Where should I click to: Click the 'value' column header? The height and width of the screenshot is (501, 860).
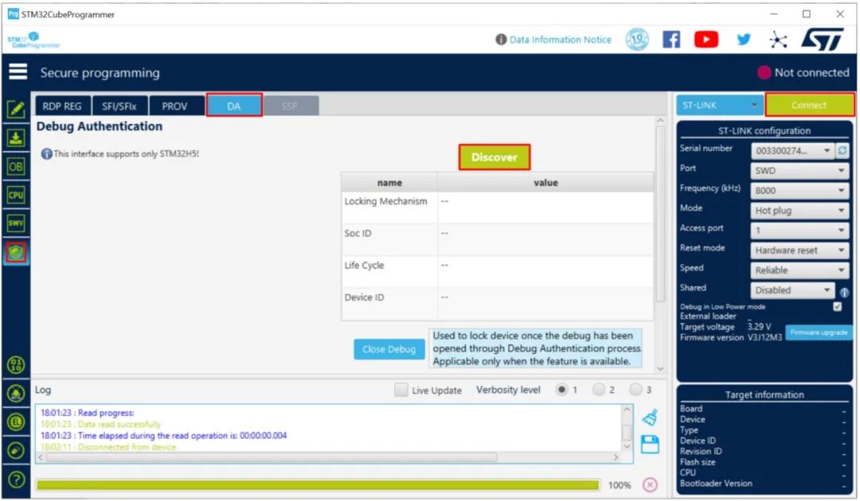coord(545,182)
